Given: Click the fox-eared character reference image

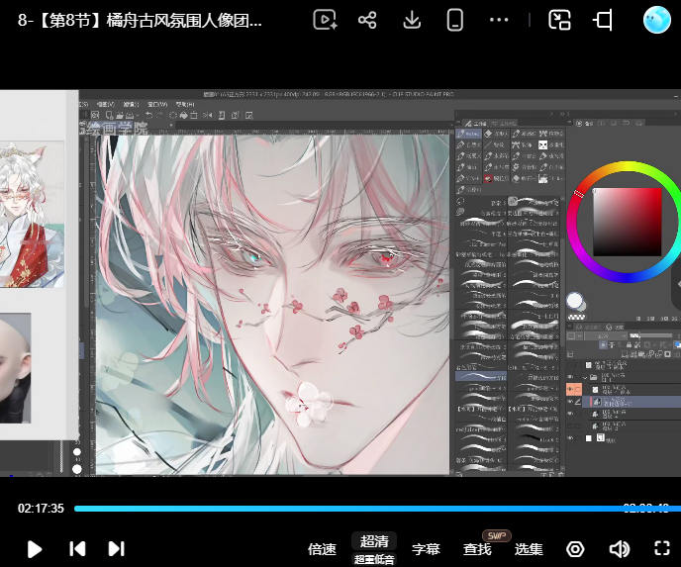Looking at the screenshot, I should (32, 215).
